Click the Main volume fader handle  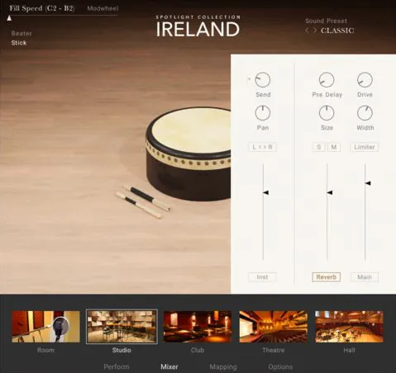click(368, 183)
